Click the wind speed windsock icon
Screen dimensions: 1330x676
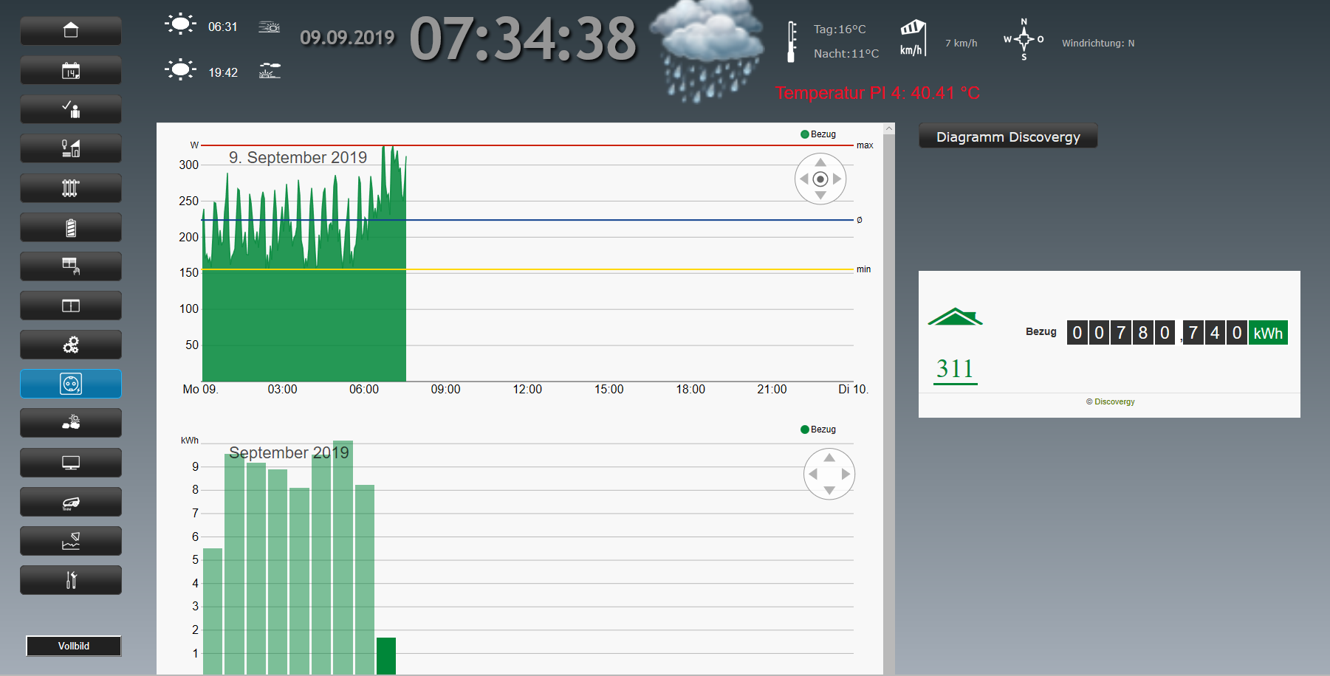click(x=912, y=38)
